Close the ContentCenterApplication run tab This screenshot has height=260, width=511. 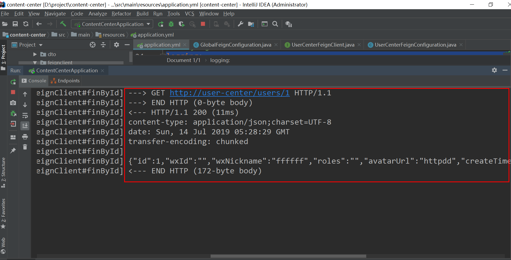point(102,70)
